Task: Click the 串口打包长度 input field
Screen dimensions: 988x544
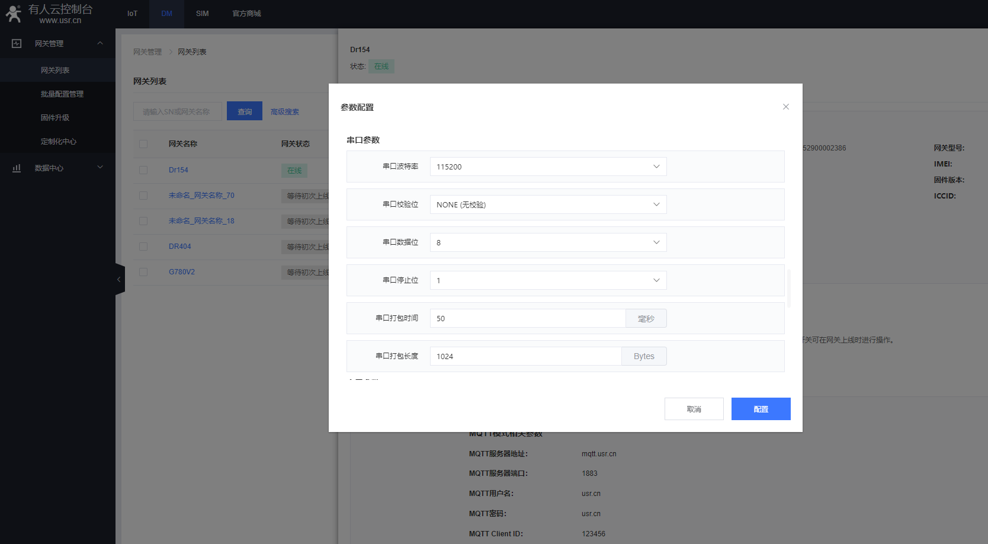Action: pyautogui.click(x=526, y=356)
